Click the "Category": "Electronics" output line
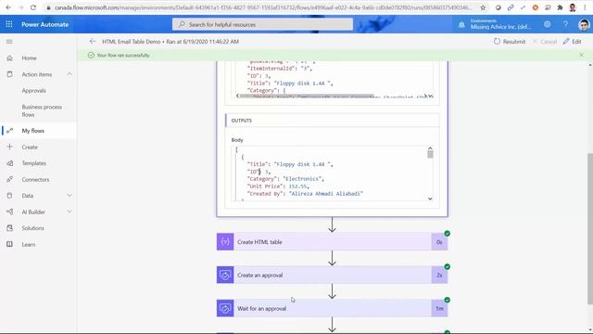 [285, 179]
